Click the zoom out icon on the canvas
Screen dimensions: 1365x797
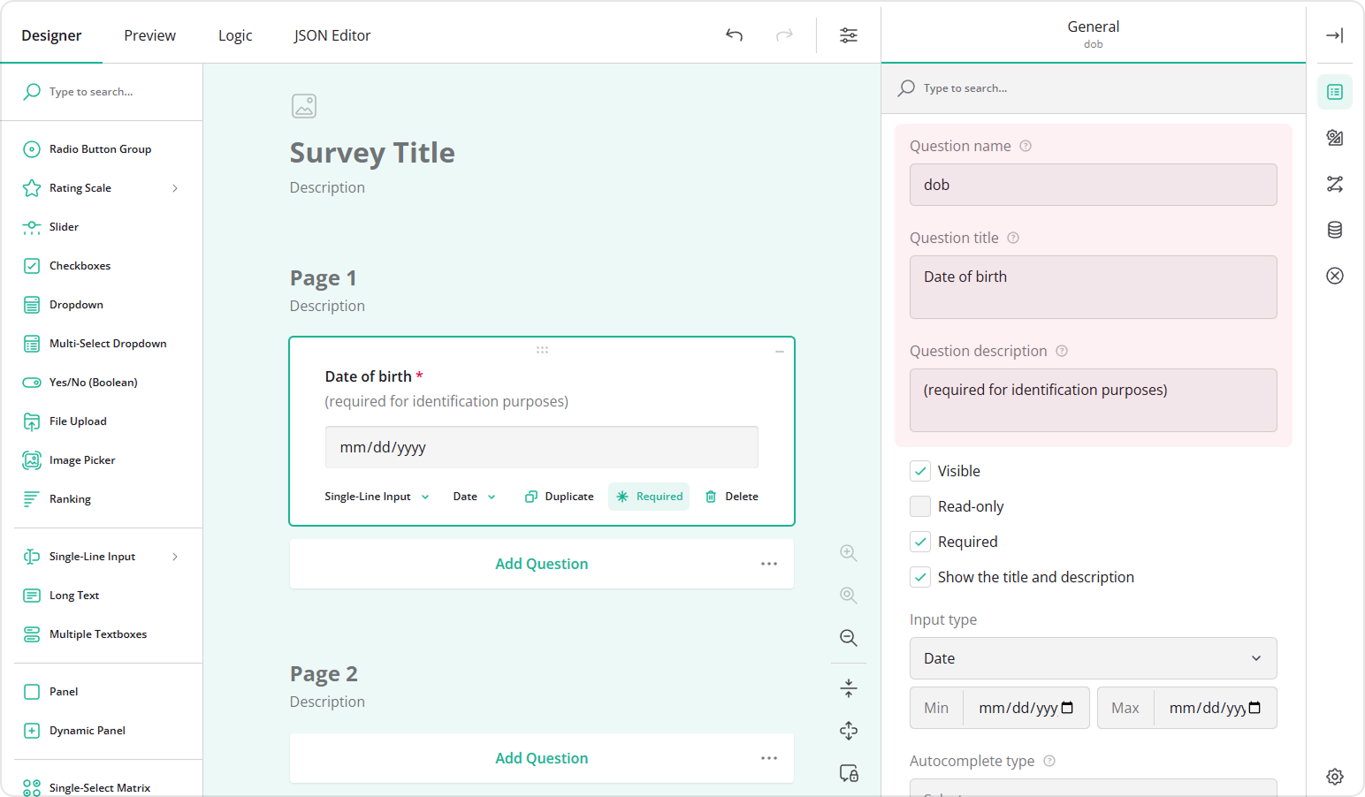[848, 638]
